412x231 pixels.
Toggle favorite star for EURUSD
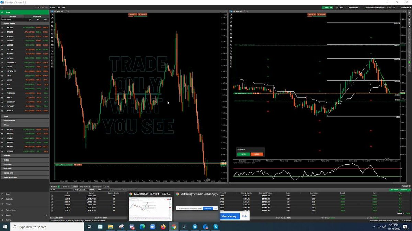2,36
